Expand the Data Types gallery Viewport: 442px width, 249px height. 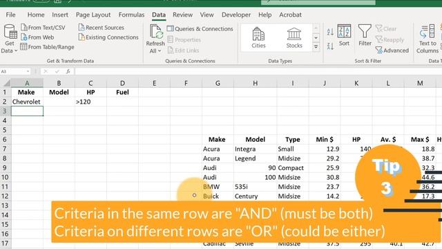tap(316, 47)
